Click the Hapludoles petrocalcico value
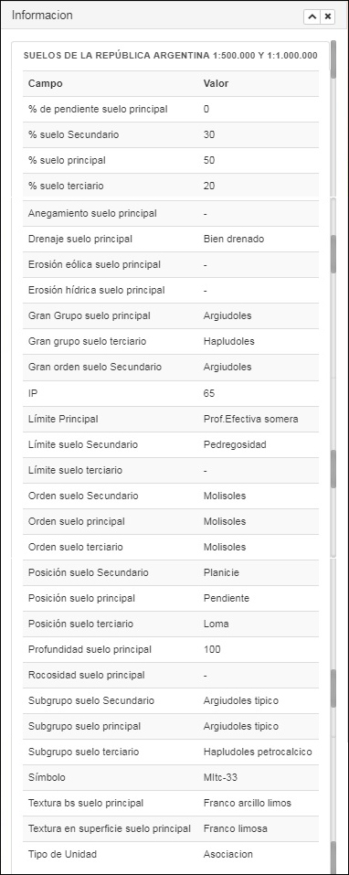Screen dimensions: 349x875 258,752
